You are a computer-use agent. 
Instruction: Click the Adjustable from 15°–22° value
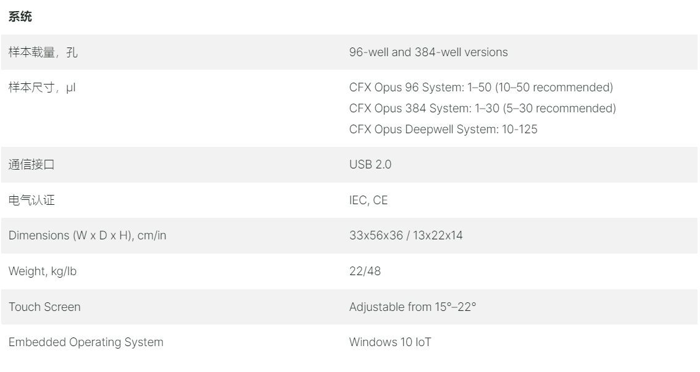point(412,307)
